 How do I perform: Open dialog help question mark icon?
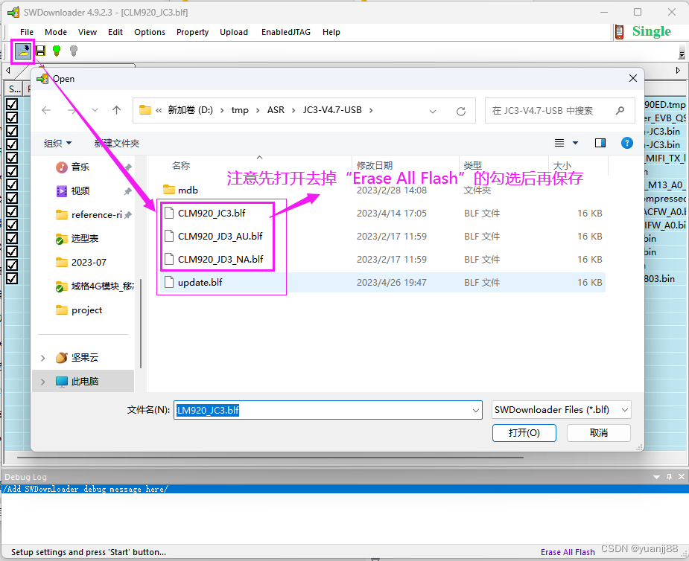(x=627, y=143)
